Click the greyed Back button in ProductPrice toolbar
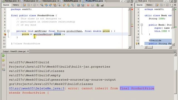This screenshot has width=178, height=100. tap(29, 5)
